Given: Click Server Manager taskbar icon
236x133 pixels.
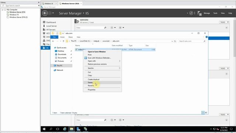Looking at the screenshot, I should click(79, 129).
